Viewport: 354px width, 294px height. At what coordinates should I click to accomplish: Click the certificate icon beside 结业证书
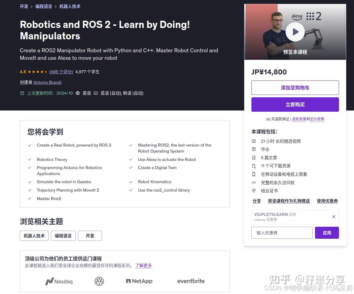coord(254,191)
